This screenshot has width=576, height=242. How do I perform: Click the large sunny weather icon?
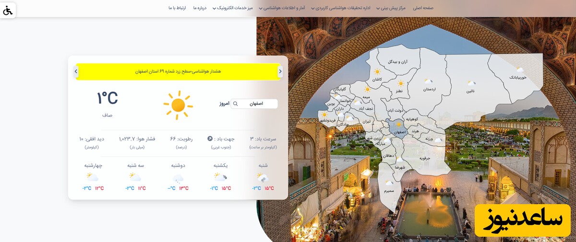coord(178,105)
